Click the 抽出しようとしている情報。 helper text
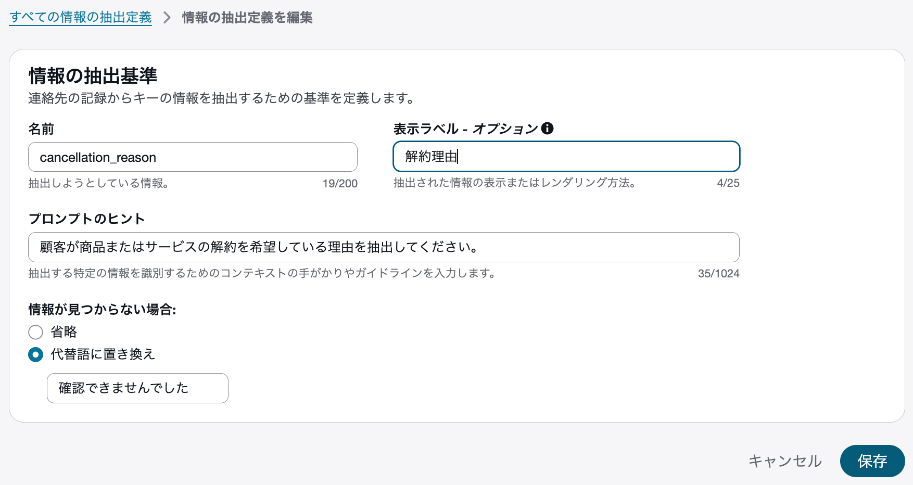Image resolution: width=913 pixels, height=485 pixels. [99, 183]
